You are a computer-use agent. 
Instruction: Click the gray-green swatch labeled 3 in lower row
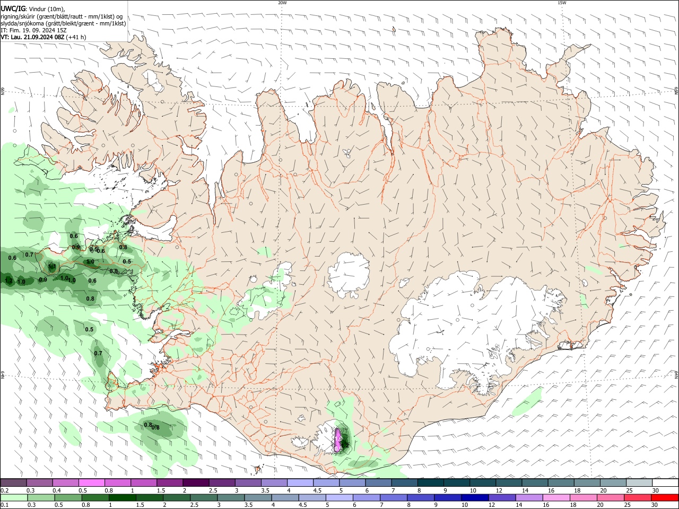(x=231, y=497)
